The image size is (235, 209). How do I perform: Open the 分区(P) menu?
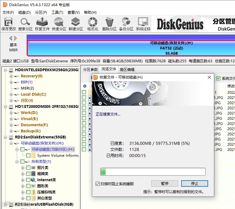(41, 13)
